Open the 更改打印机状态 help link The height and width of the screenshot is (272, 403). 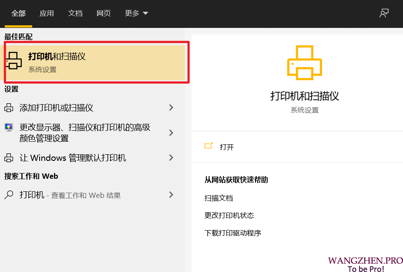click(x=229, y=215)
